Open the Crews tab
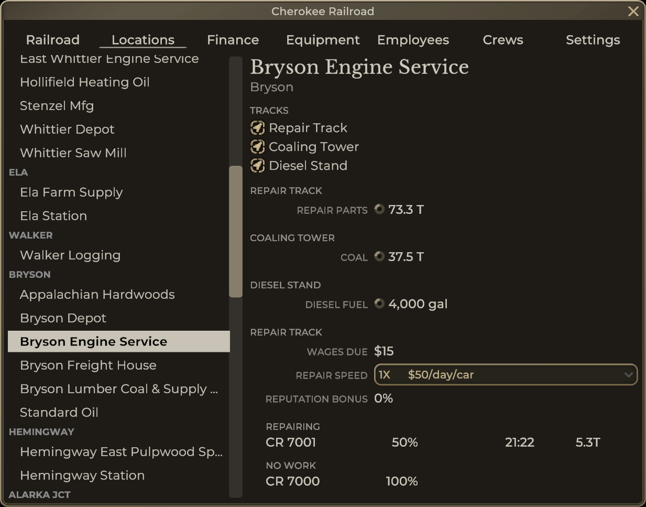The width and height of the screenshot is (646, 507). pyautogui.click(x=503, y=40)
